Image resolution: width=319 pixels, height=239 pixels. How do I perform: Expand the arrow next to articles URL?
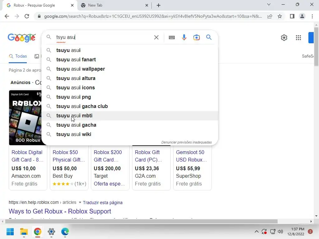(80, 202)
